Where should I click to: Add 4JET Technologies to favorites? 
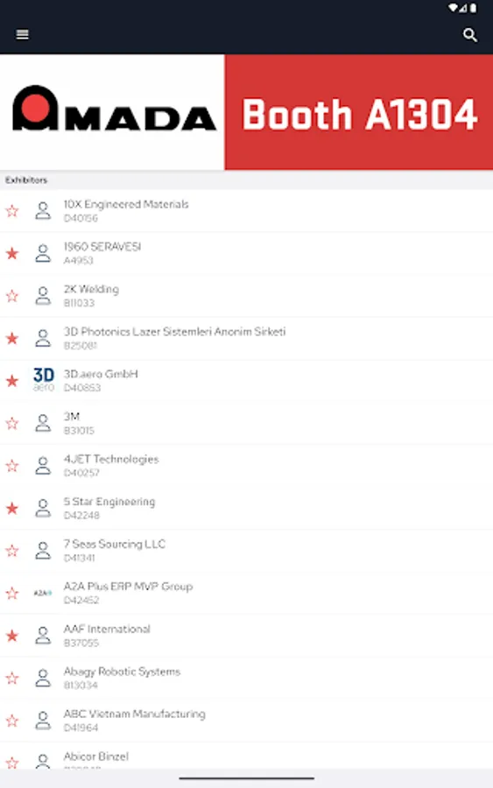pyautogui.click(x=12, y=466)
